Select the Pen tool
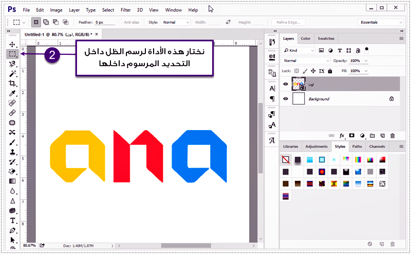The height and width of the screenshot is (254, 411). point(12,230)
